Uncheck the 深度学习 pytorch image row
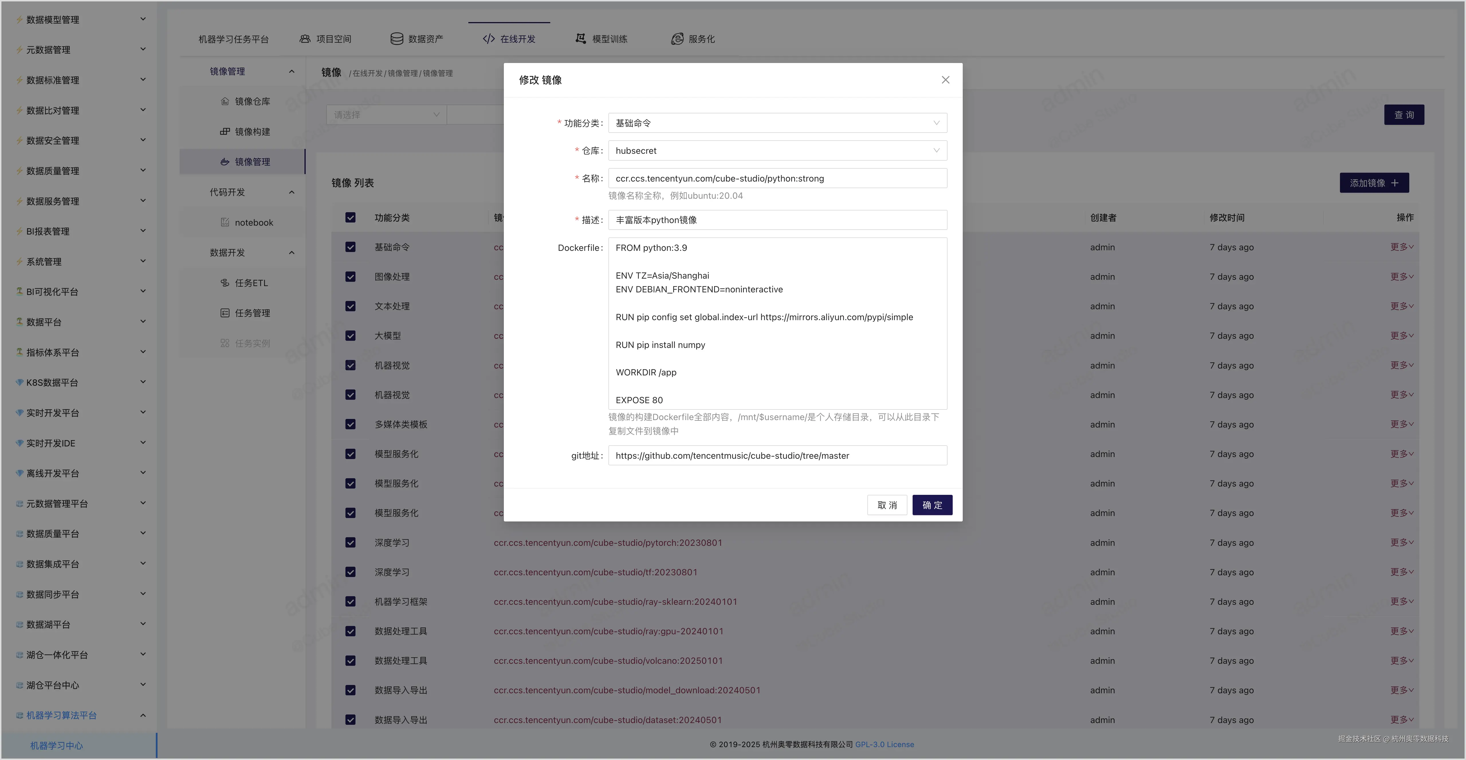Image resolution: width=1466 pixels, height=760 pixels. (x=350, y=542)
